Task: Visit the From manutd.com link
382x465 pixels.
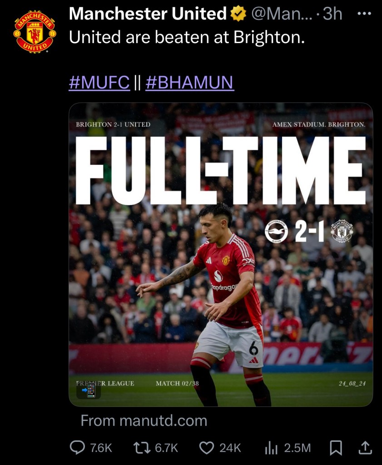Action: pyautogui.click(x=144, y=420)
